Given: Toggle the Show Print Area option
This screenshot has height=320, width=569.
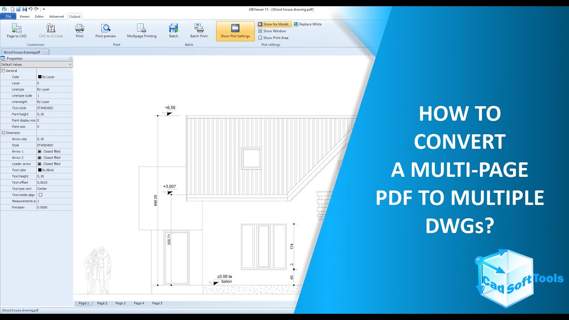Looking at the screenshot, I should [273, 38].
